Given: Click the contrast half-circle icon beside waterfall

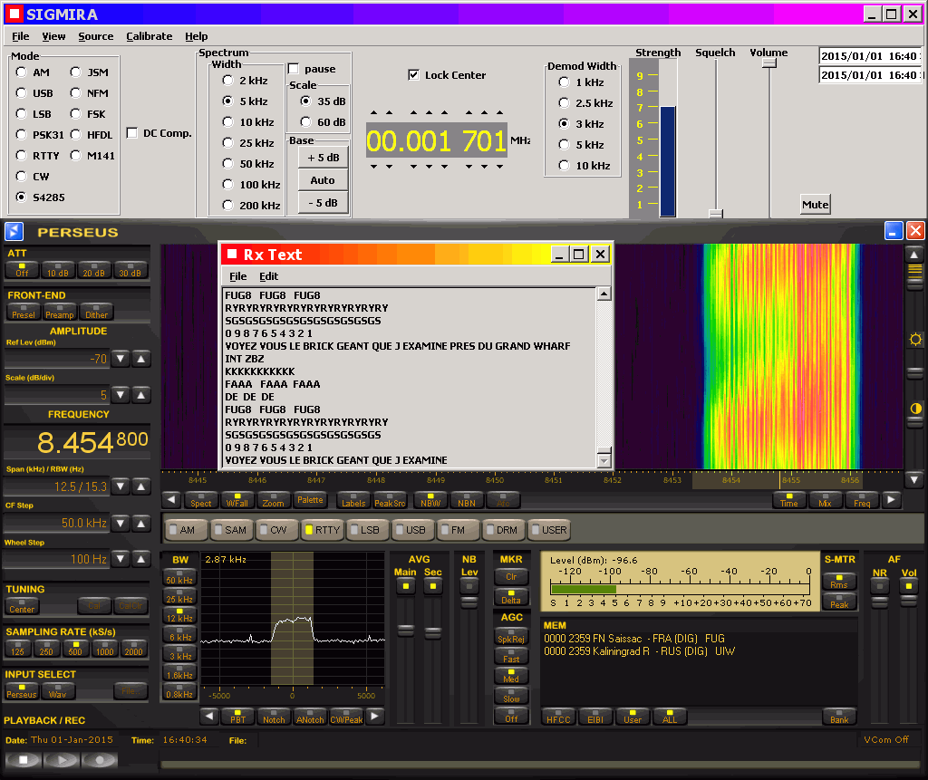Looking at the screenshot, I should (x=915, y=409).
